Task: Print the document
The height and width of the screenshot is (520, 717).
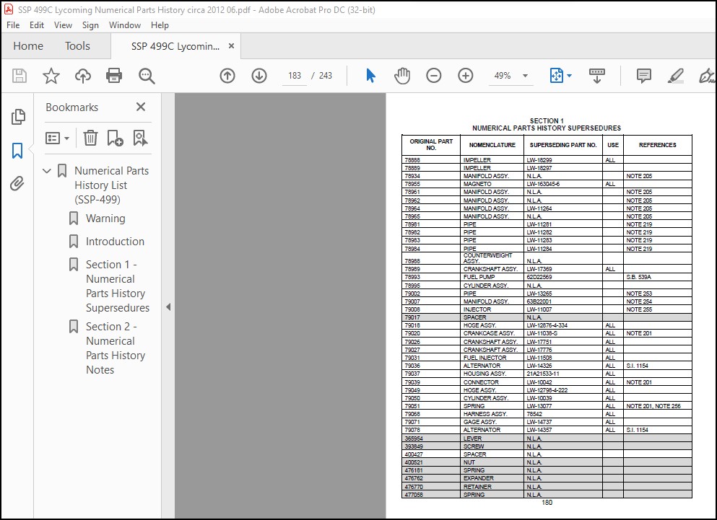Action: (x=114, y=76)
